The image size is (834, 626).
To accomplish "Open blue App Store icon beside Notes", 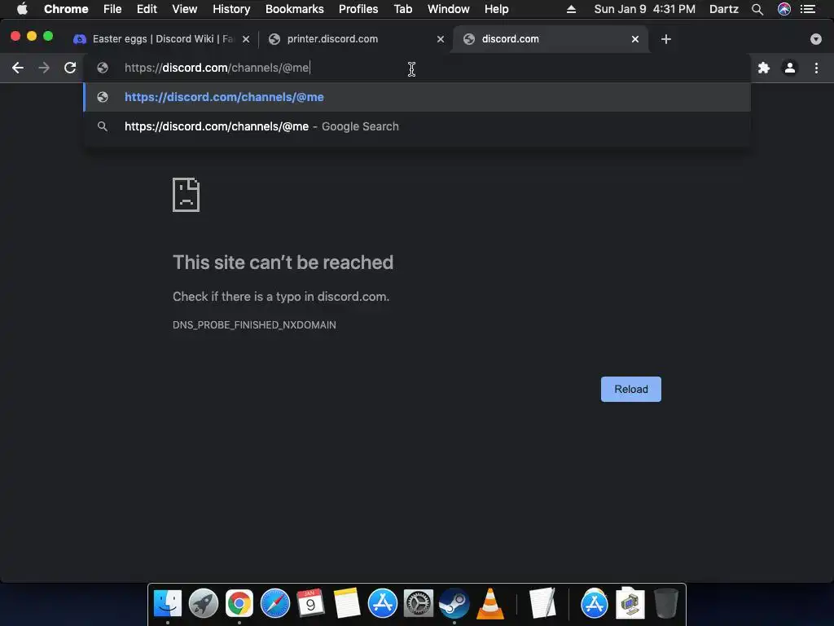I will pyautogui.click(x=383, y=604).
